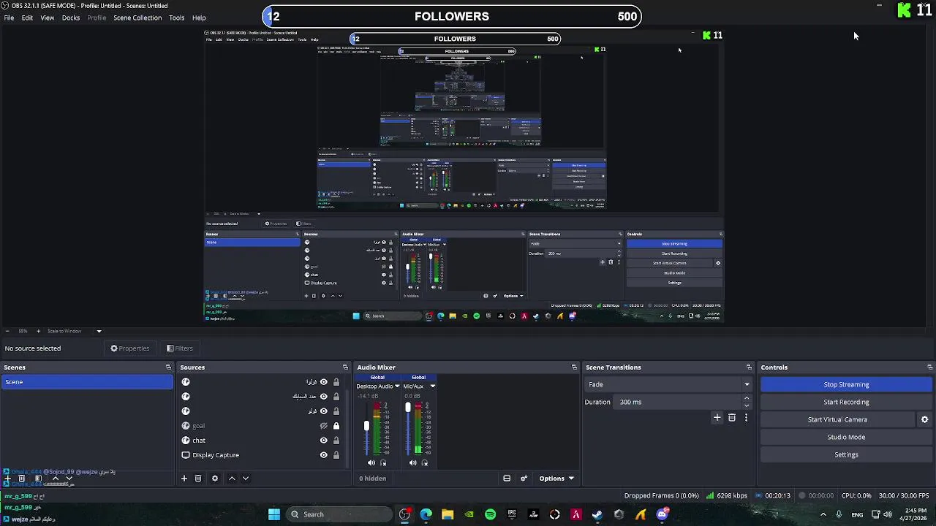
Task: Open the View menu
Action: (x=47, y=18)
